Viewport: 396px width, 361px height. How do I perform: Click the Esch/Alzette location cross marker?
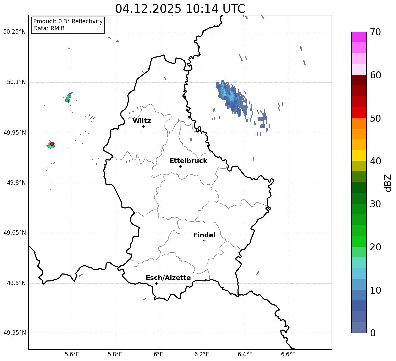(x=156, y=283)
